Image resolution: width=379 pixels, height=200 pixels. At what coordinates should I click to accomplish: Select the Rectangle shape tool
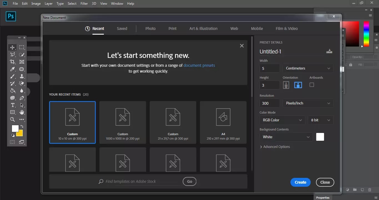coord(12,112)
